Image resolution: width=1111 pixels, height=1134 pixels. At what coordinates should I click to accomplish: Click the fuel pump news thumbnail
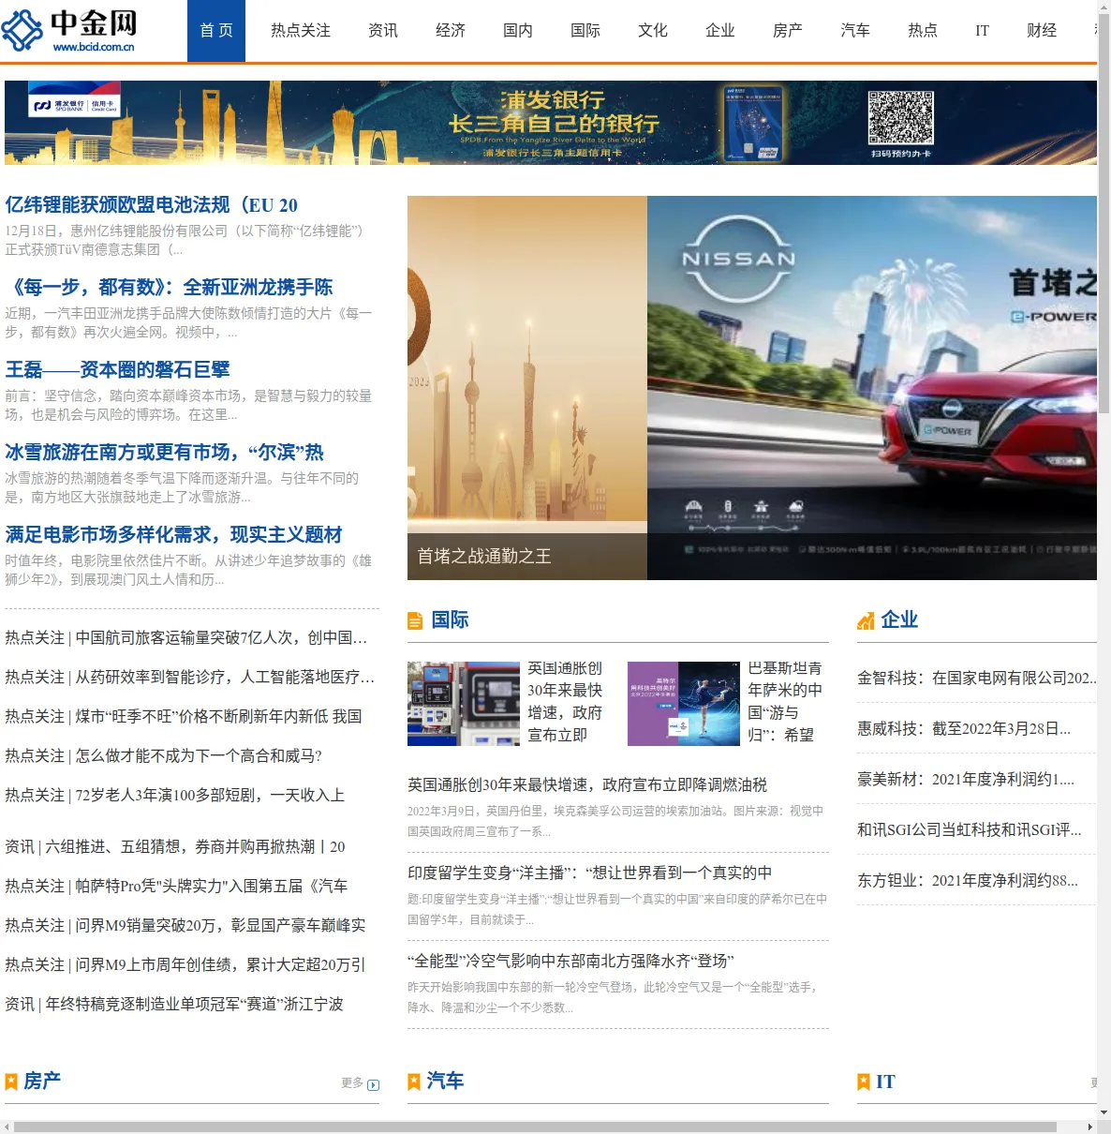coord(464,704)
